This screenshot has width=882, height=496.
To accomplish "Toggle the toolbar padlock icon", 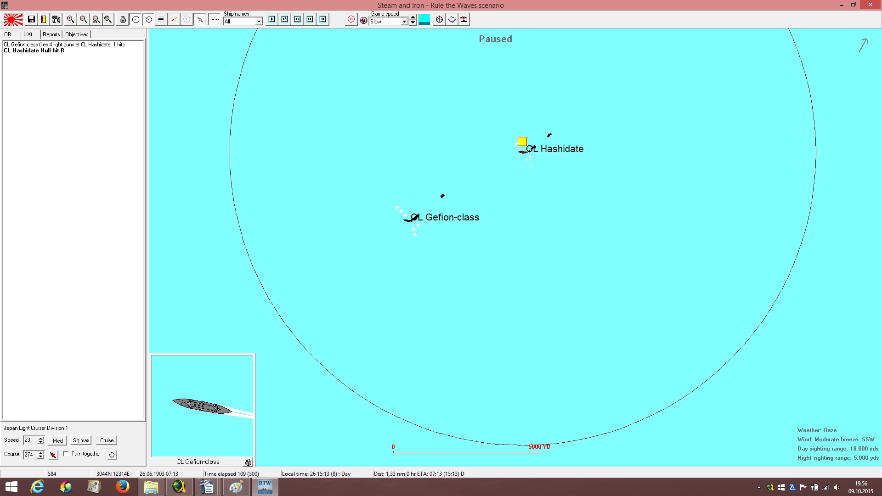I will [123, 19].
